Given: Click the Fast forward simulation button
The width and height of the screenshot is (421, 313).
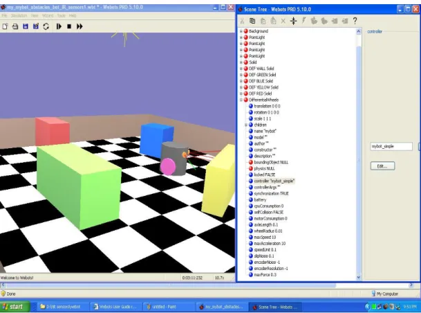Looking at the screenshot, I should [79, 26].
